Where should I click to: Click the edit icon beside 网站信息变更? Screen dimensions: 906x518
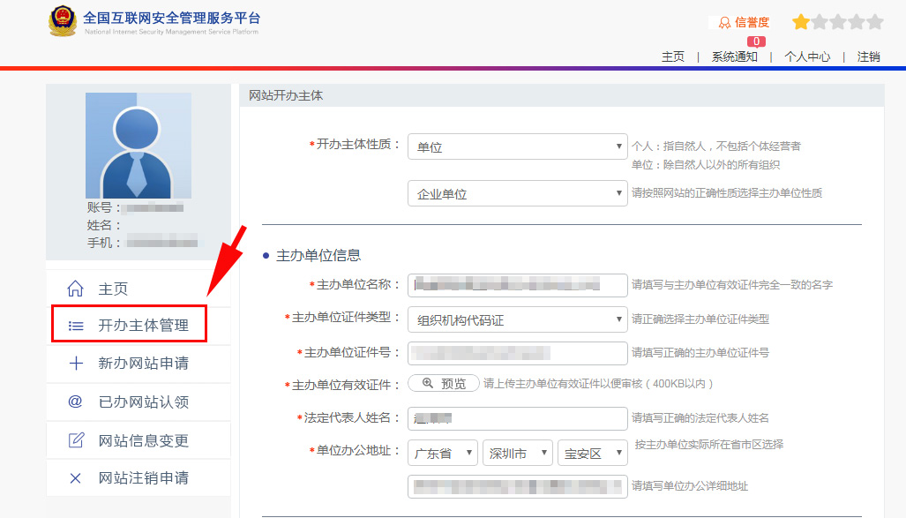pyautogui.click(x=76, y=440)
